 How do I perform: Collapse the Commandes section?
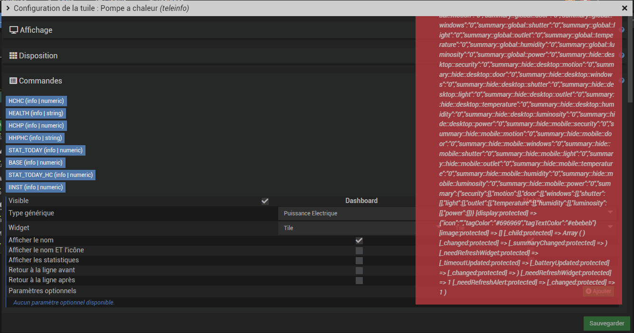pos(36,81)
